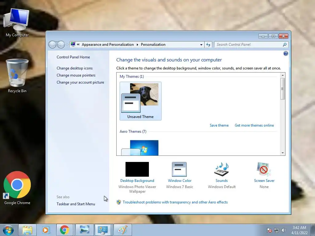Select the Google Chrome desktop shortcut
This screenshot has height=236, width=315.
17,188
